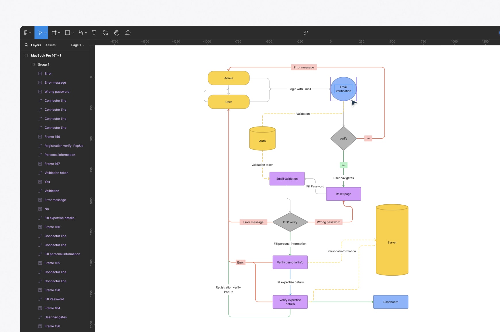
Task: Switch to the Layers tab
Action: (36, 45)
